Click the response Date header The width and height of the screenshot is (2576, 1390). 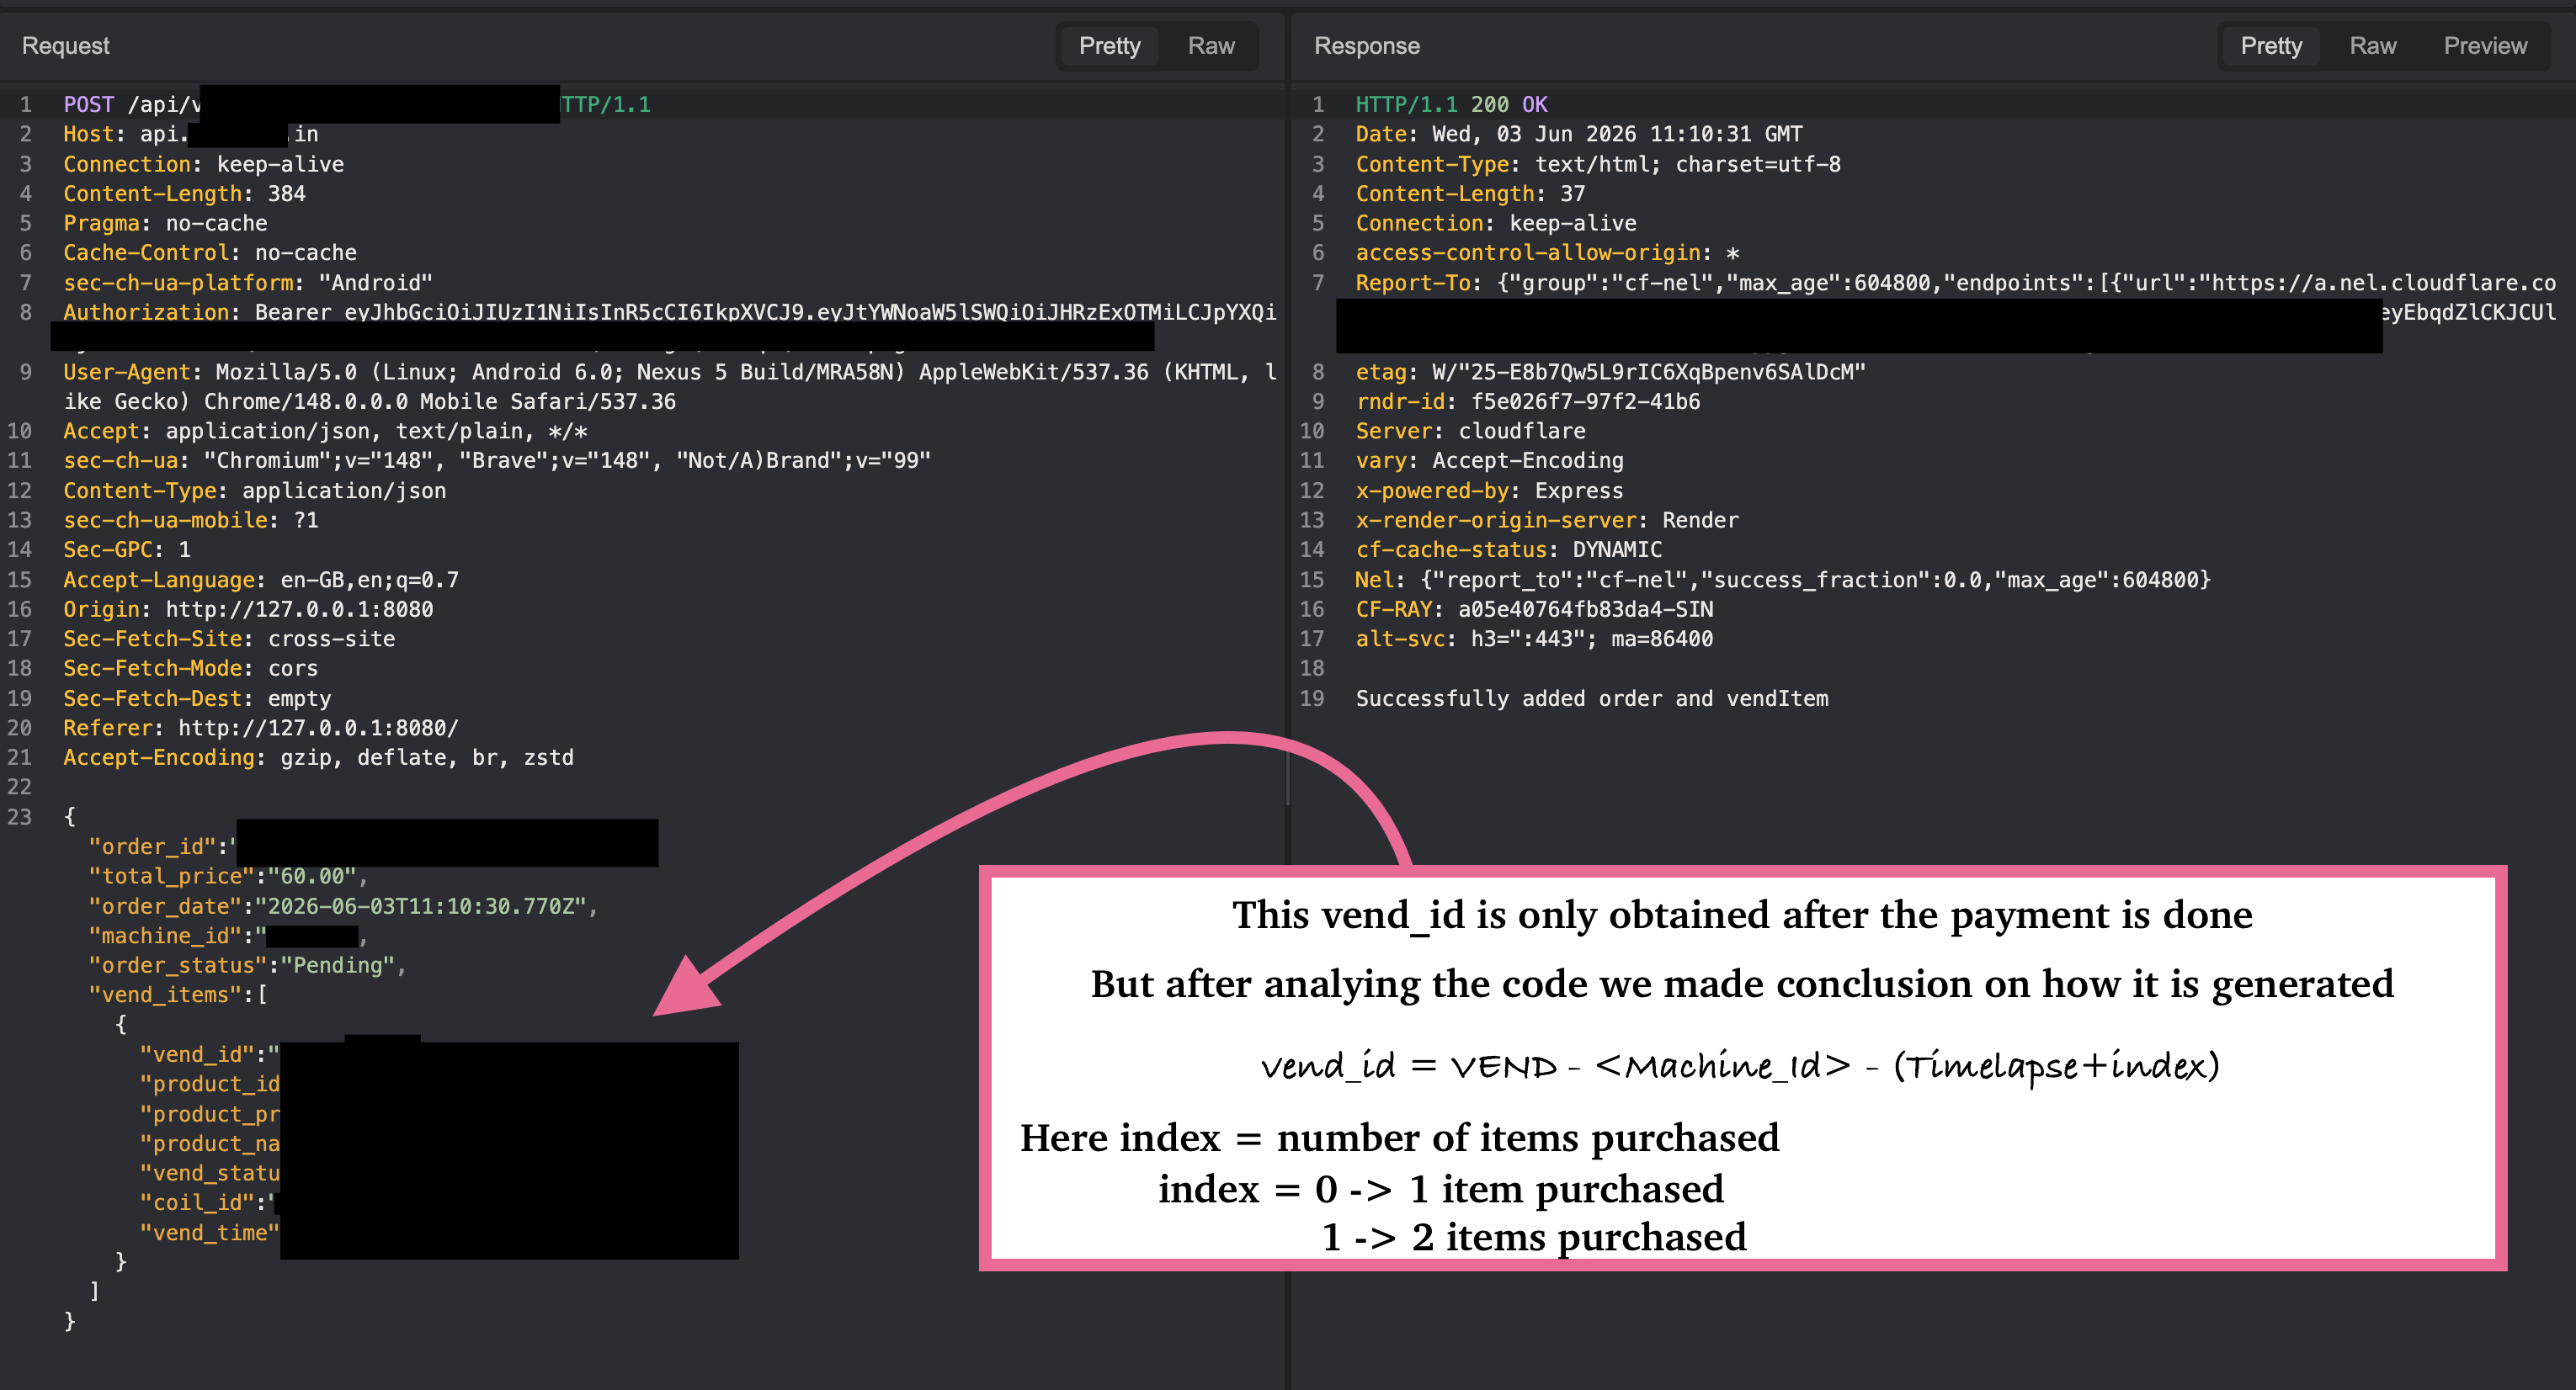click(x=1579, y=134)
